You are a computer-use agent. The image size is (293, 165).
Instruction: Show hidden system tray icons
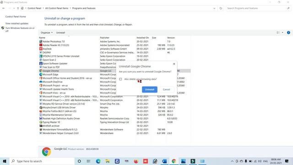232,161
